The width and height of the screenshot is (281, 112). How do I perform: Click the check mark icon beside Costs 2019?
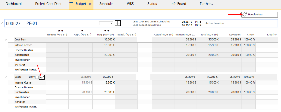click(42, 77)
